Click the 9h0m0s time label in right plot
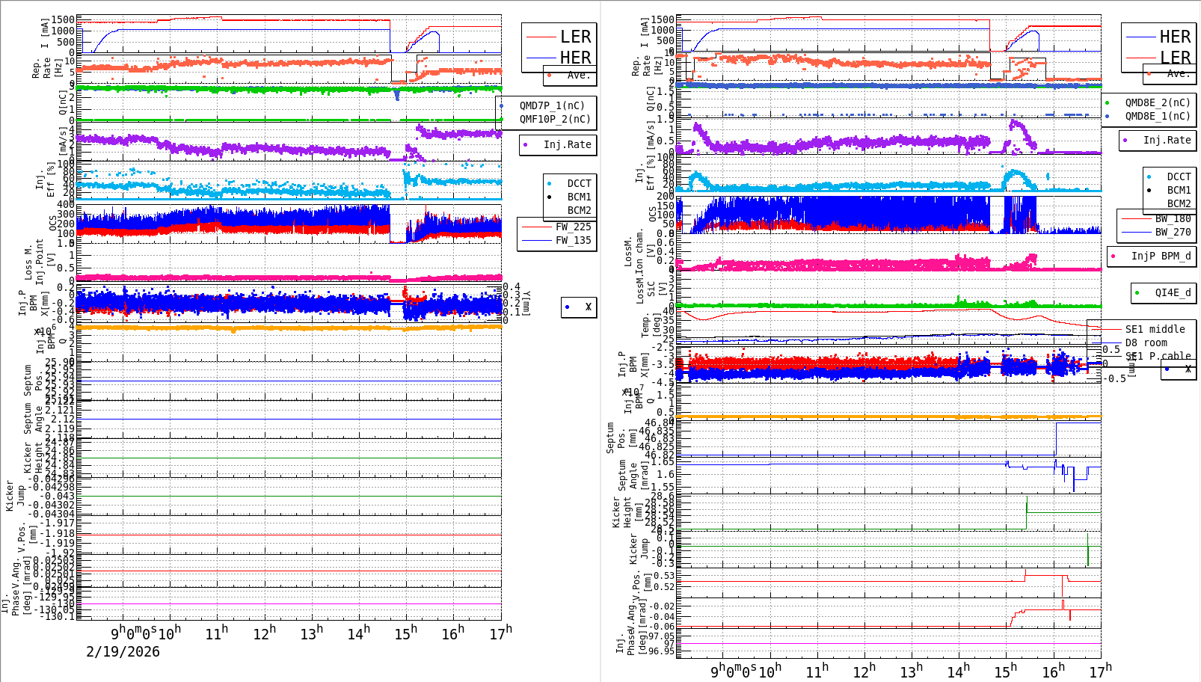Viewport: 1201px width, 682px height. pyautogui.click(x=734, y=671)
